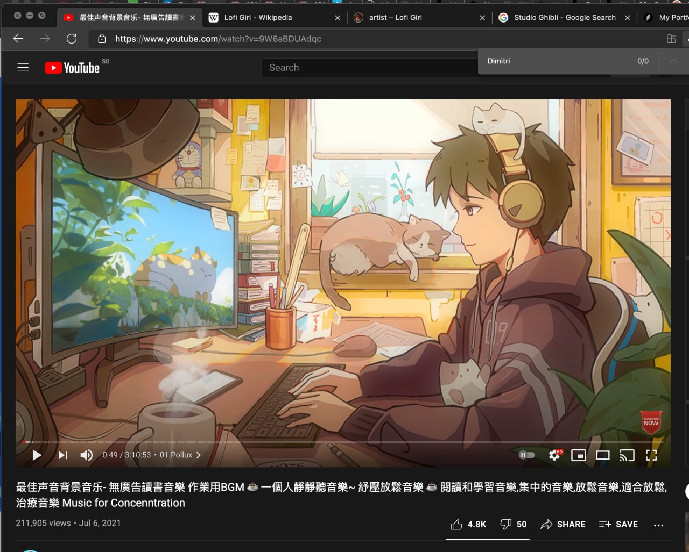The width and height of the screenshot is (689, 552).
Task: Enable theater mode
Action: coord(603,455)
